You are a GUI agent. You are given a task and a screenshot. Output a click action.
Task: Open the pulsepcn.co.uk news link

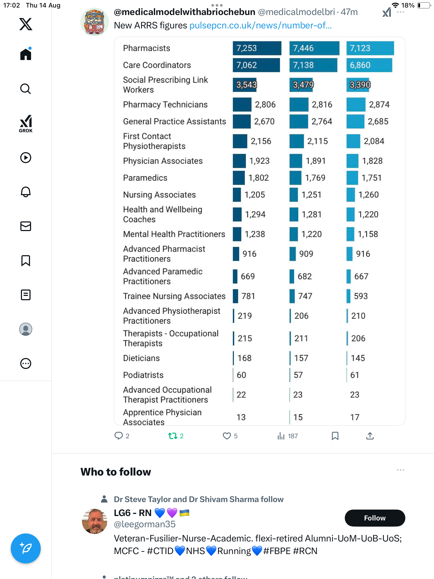pyautogui.click(x=260, y=25)
